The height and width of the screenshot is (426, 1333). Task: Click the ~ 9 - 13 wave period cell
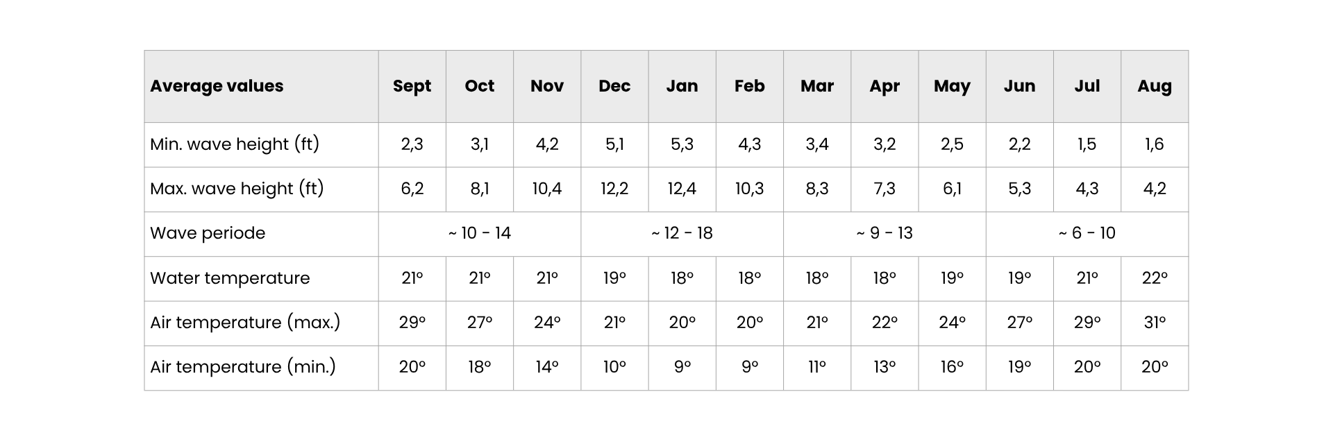[x=885, y=233]
